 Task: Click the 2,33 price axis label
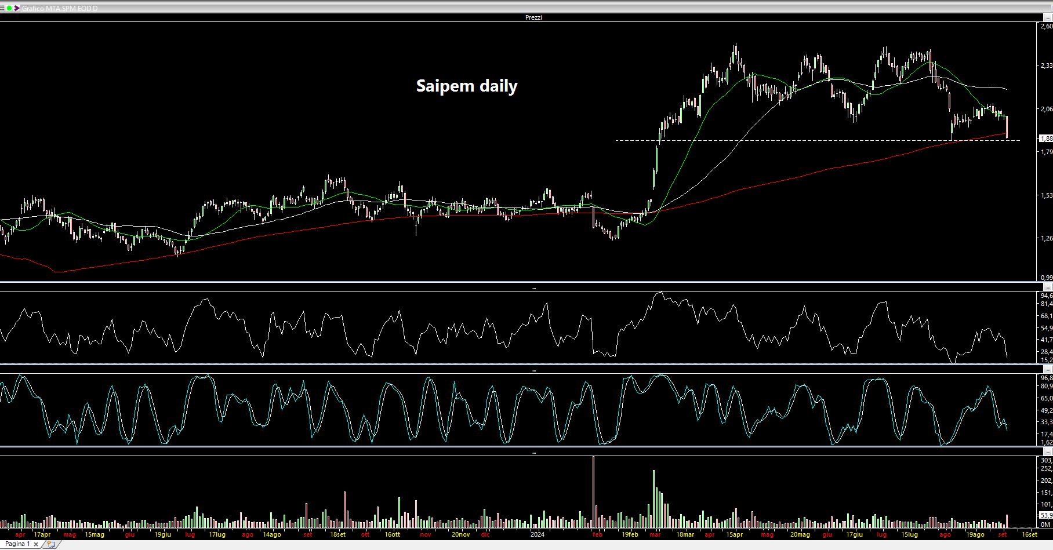pyautogui.click(x=1046, y=65)
